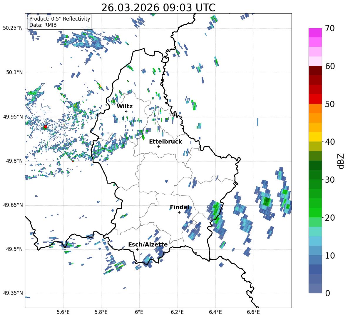Click the 49.8°N latitude label
This screenshot has width=348, height=318.
point(14,161)
